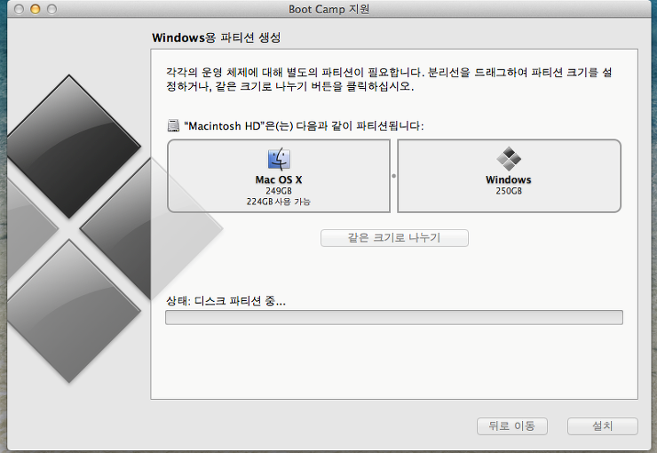This screenshot has width=657, height=453.
Task: Click the 상태: 디스크 파티션 중... status text
Action: click(226, 300)
